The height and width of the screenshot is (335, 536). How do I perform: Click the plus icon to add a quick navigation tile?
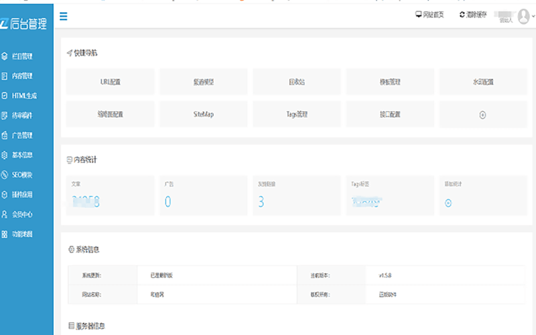click(482, 115)
